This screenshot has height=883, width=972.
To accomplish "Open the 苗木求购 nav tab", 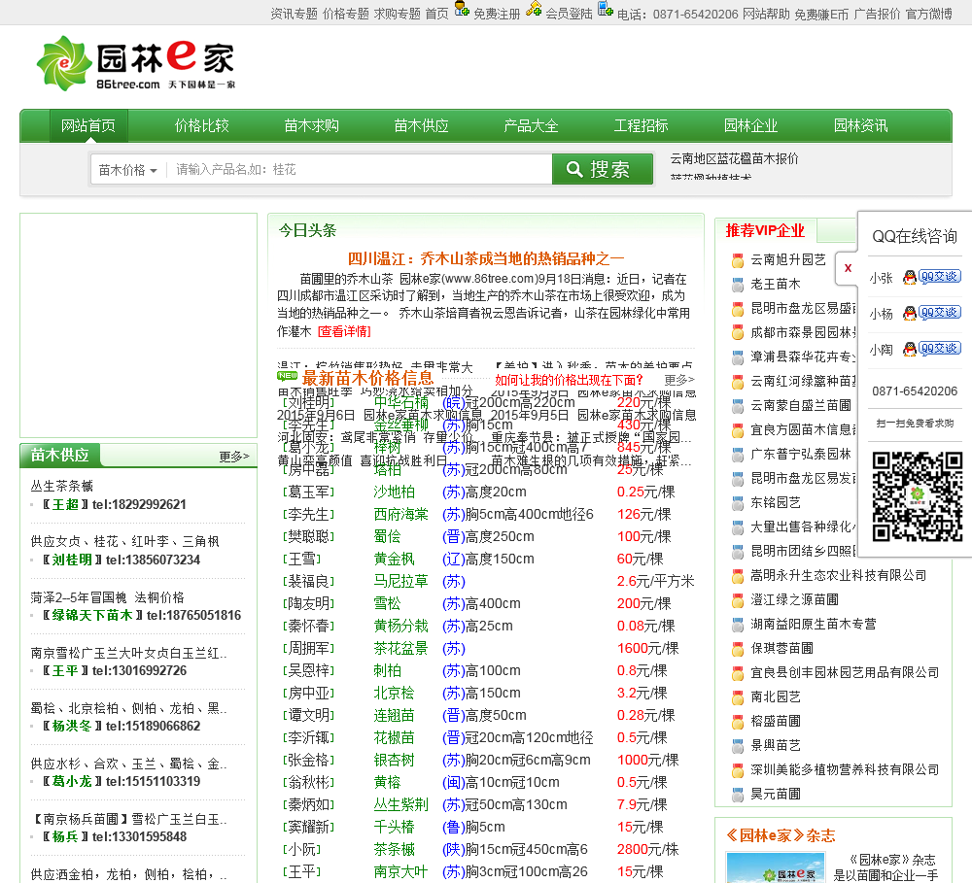I will (312, 125).
